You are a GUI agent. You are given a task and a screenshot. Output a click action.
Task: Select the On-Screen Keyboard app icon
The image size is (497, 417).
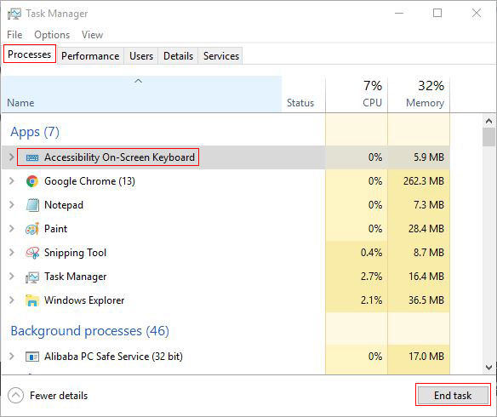point(32,157)
